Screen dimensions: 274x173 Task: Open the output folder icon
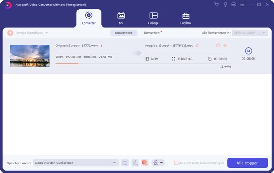[125, 163]
